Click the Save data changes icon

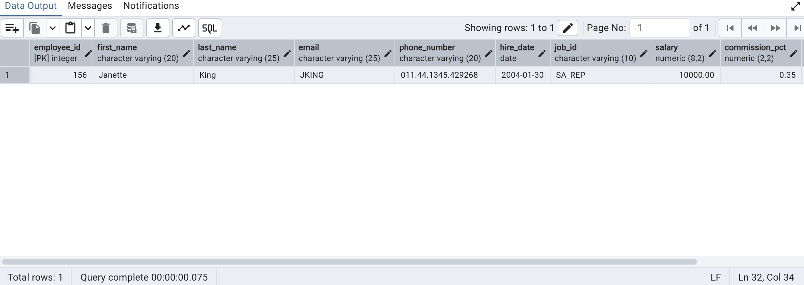(x=131, y=28)
